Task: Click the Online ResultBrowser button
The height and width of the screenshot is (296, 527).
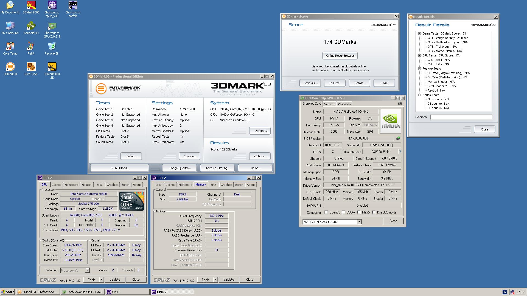Action: pos(340,56)
